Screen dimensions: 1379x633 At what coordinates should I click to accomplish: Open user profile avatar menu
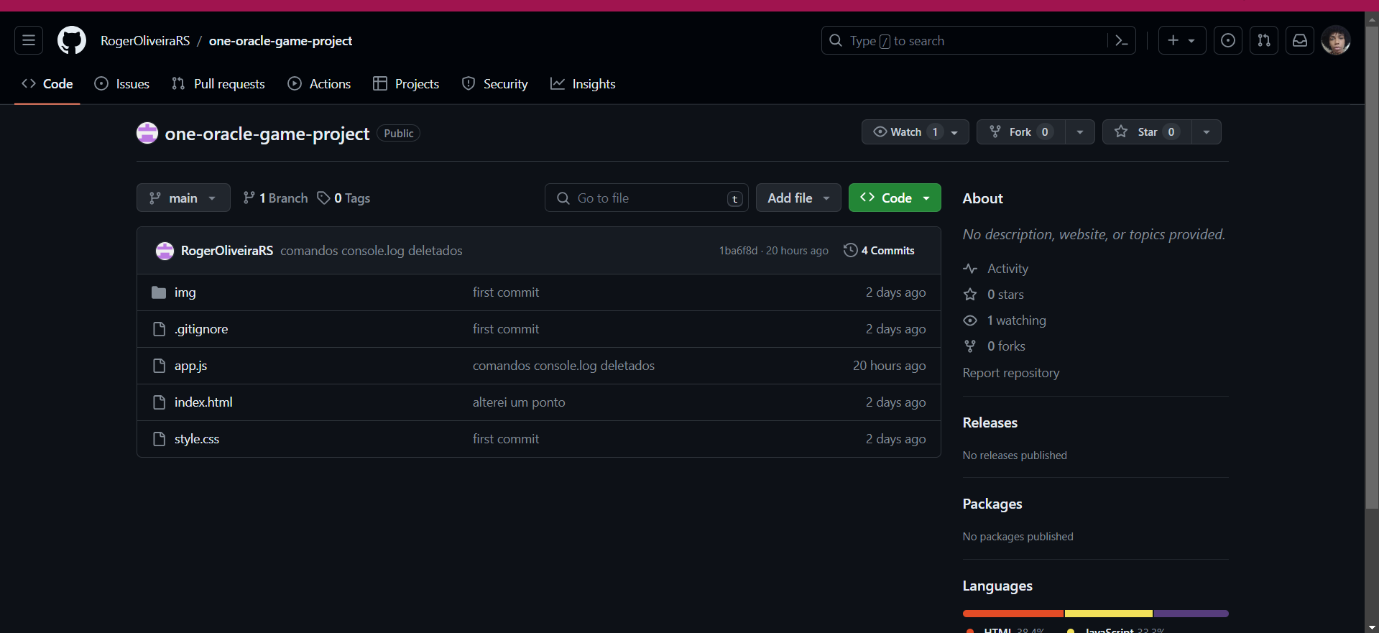point(1336,40)
